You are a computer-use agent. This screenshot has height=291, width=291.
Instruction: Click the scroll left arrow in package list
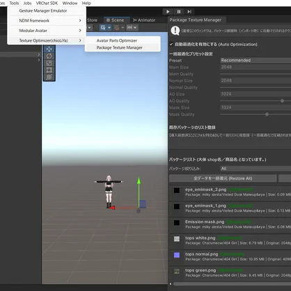[x=171, y=284]
